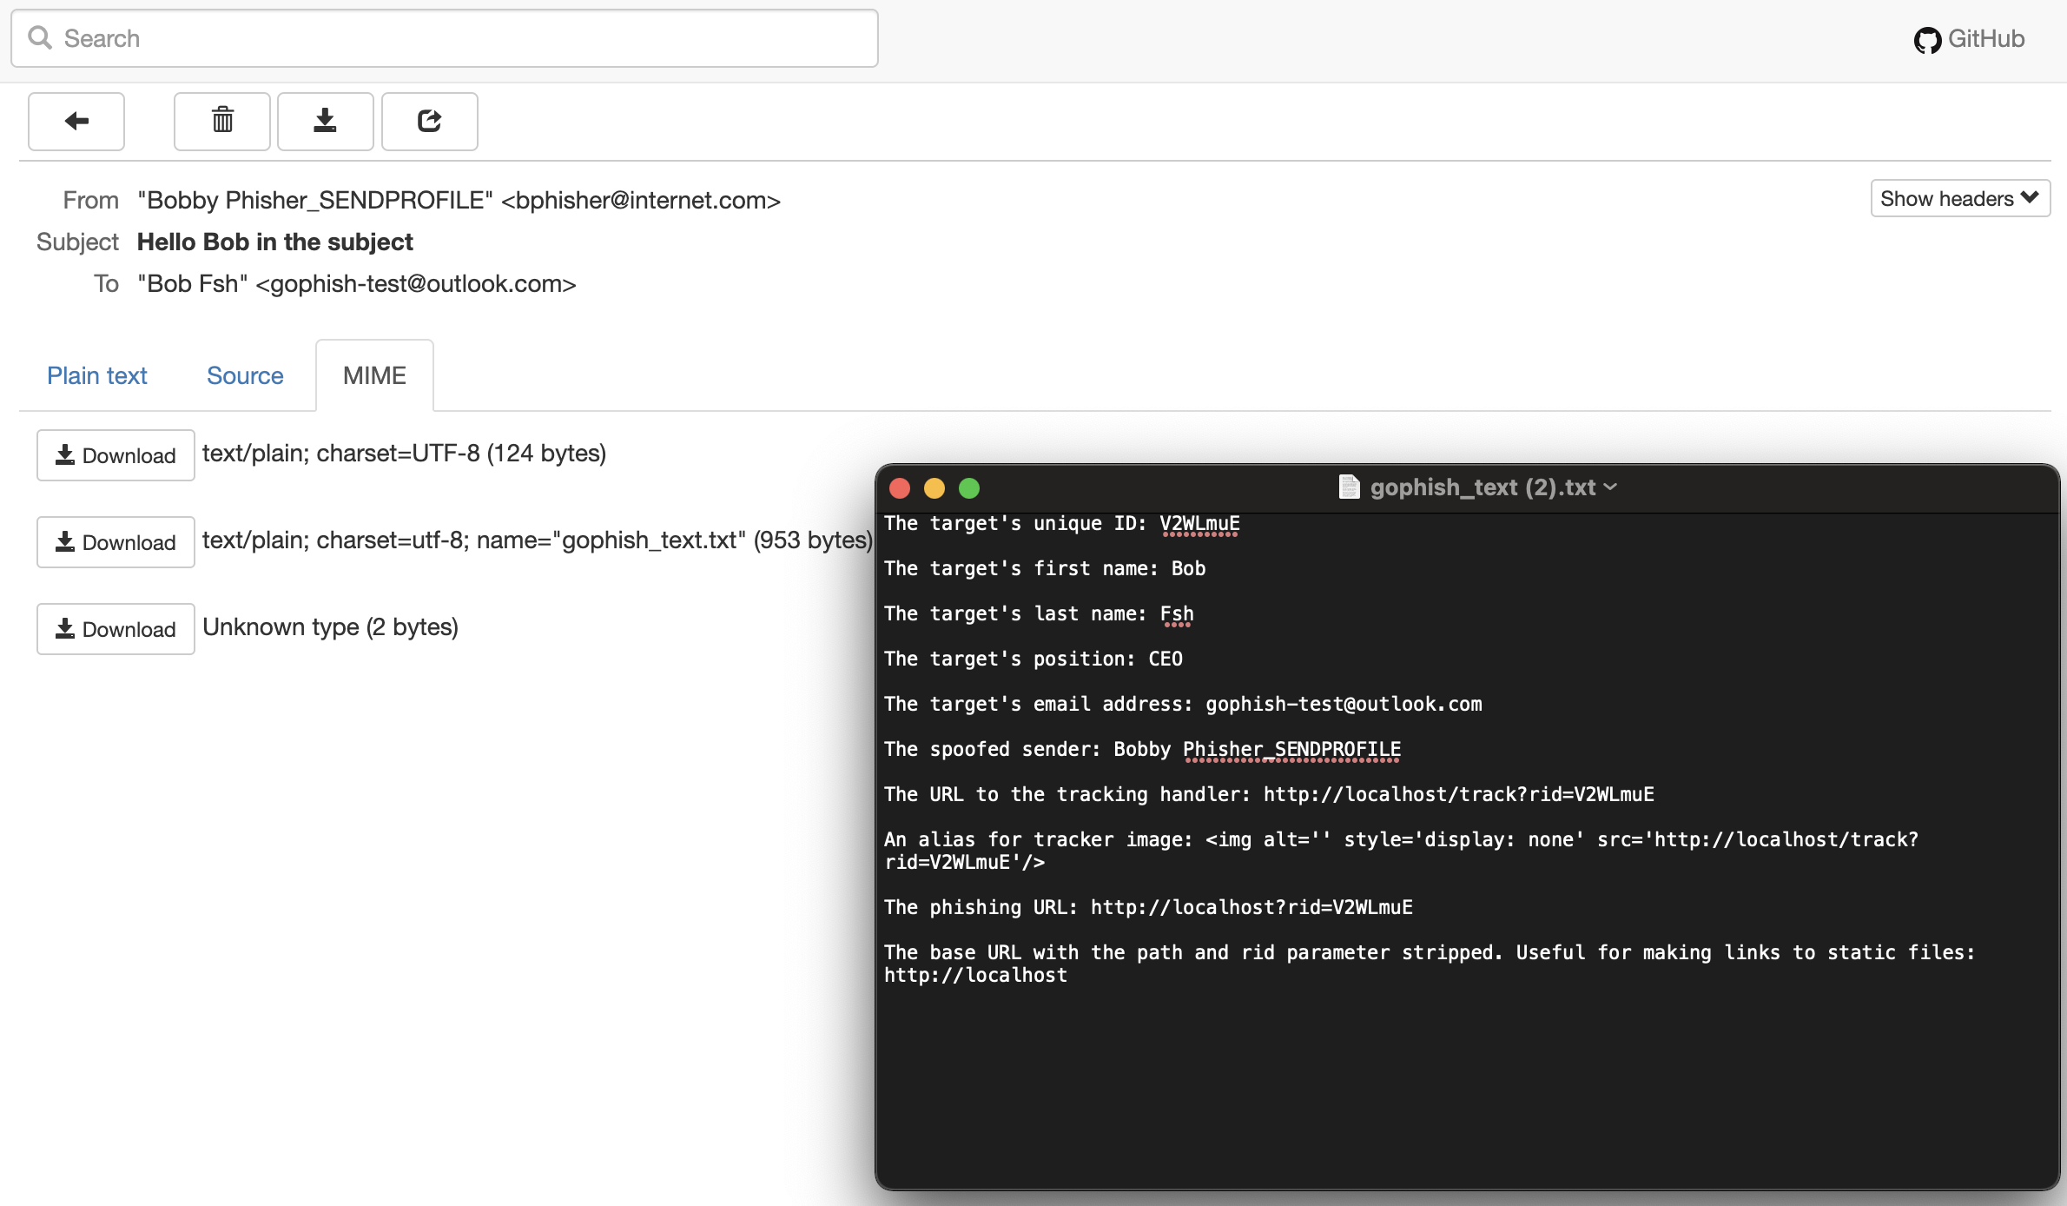This screenshot has width=2067, height=1206.
Task: Download the gophish_text.txt attachment
Action: point(116,541)
